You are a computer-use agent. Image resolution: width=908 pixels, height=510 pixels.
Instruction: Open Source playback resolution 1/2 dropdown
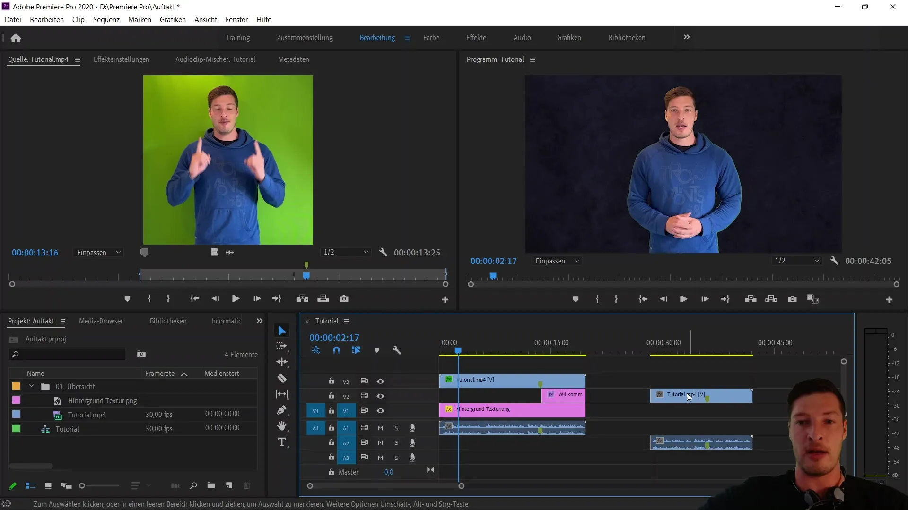tap(346, 252)
